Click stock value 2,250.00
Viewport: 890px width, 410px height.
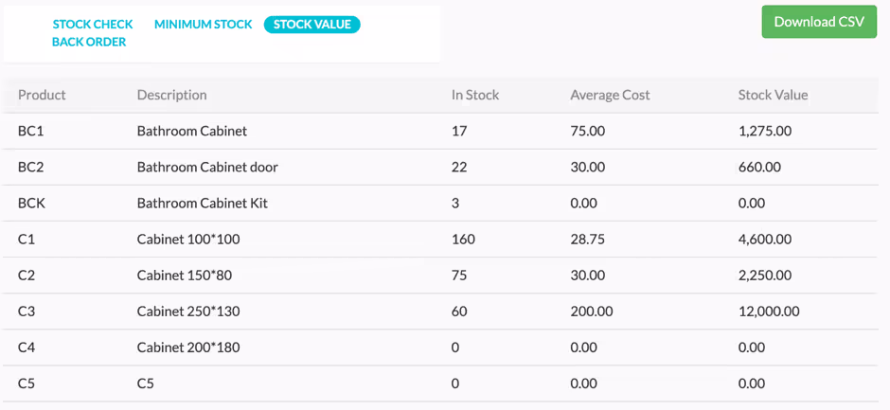(765, 276)
